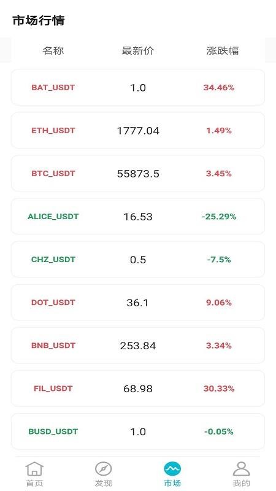
Task: Open the profile person icon
Action: point(241,469)
